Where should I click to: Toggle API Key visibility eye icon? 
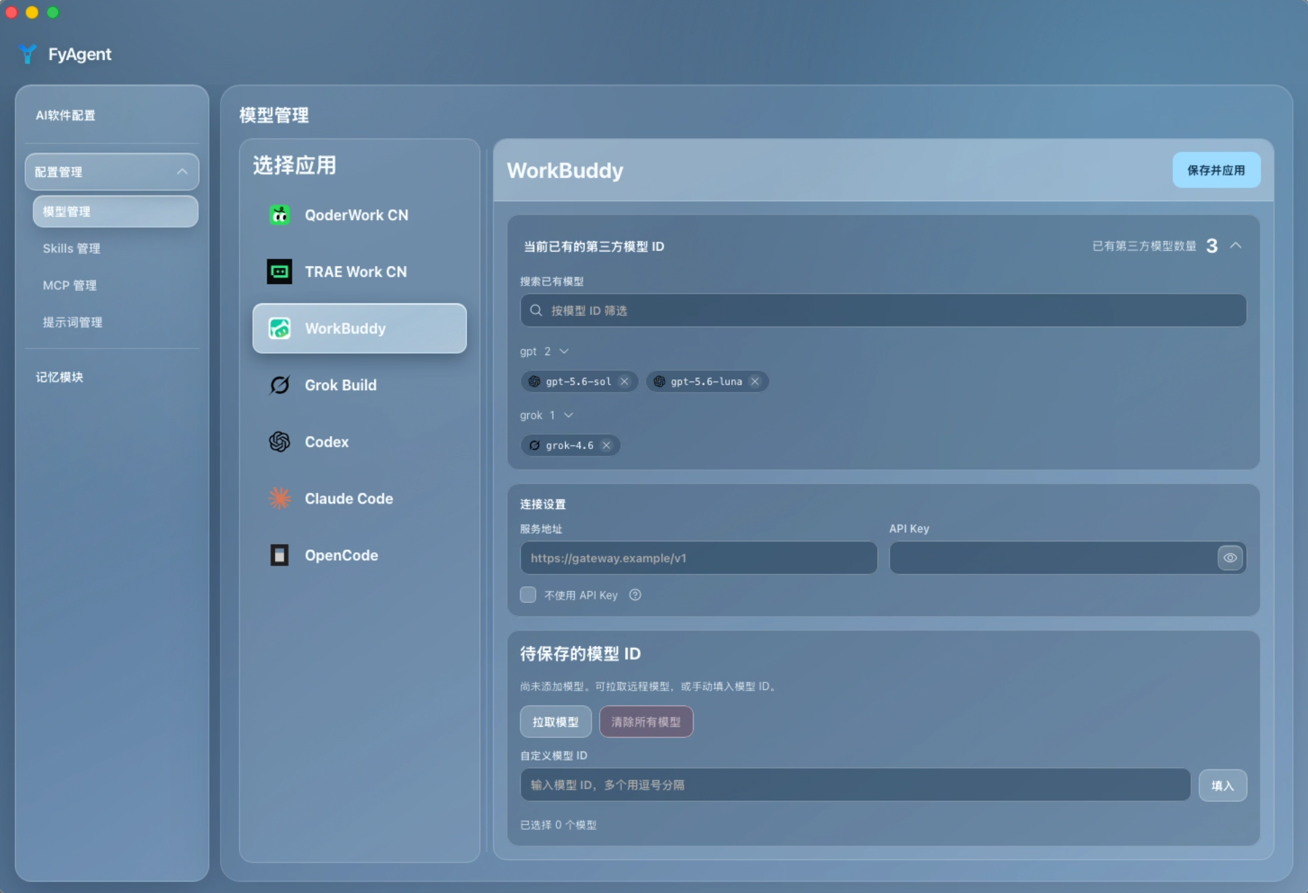coord(1230,558)
